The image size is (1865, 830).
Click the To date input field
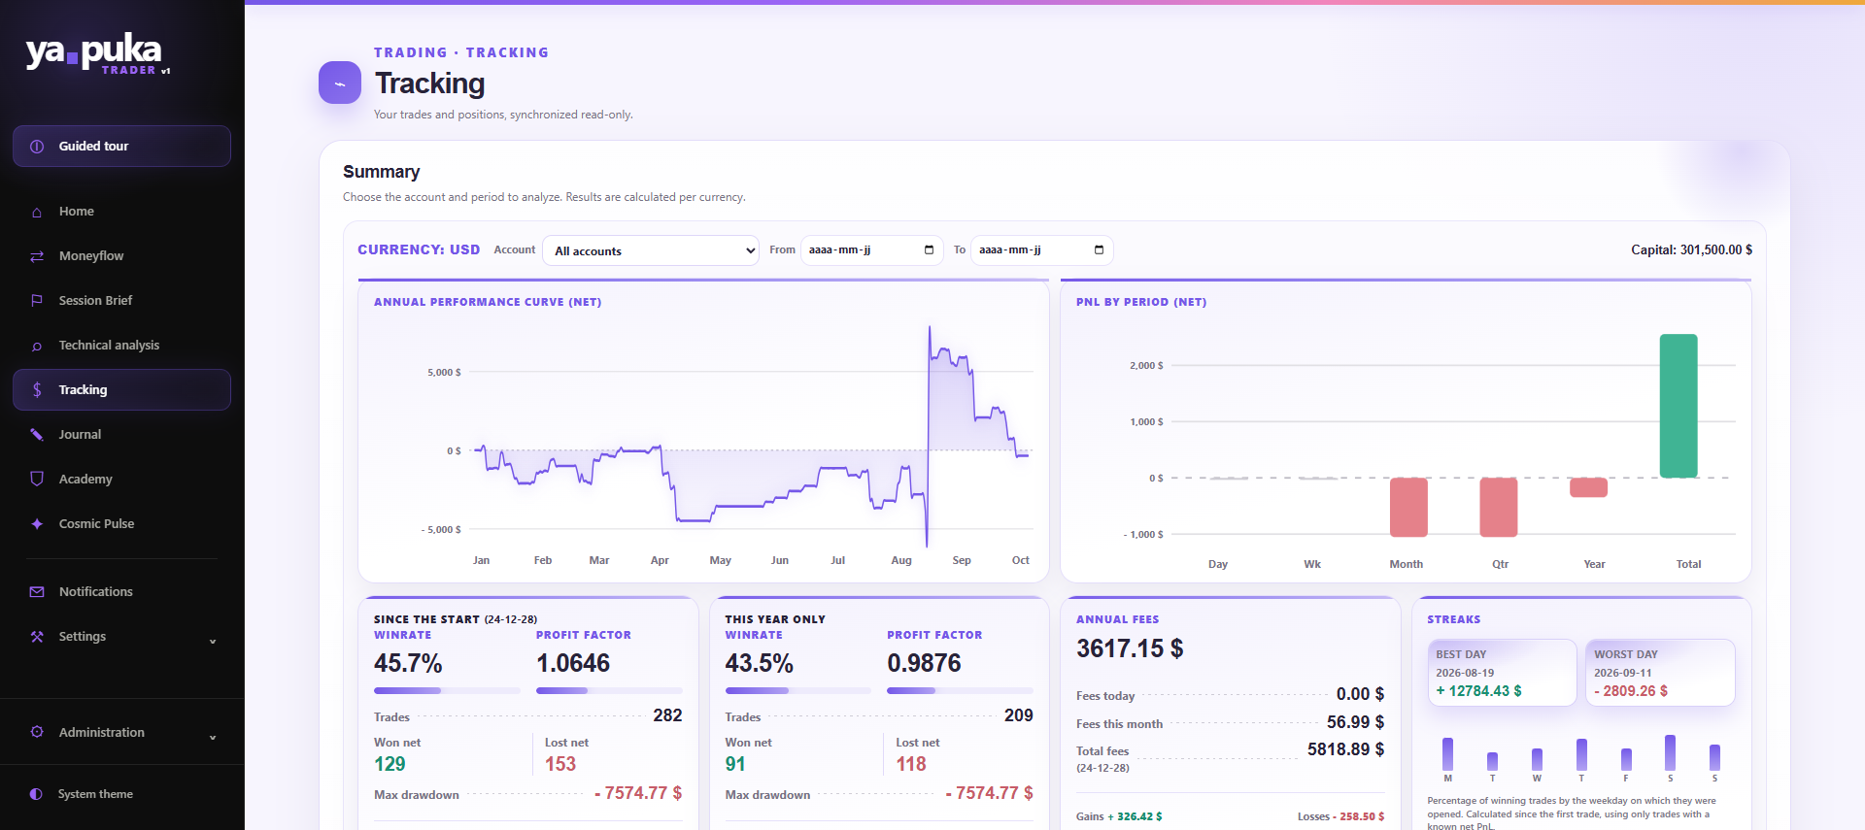tap(1041, 250)
